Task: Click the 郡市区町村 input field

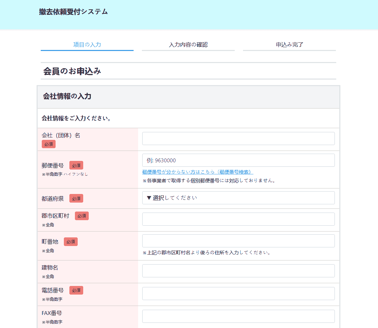Action: (238, 219)
